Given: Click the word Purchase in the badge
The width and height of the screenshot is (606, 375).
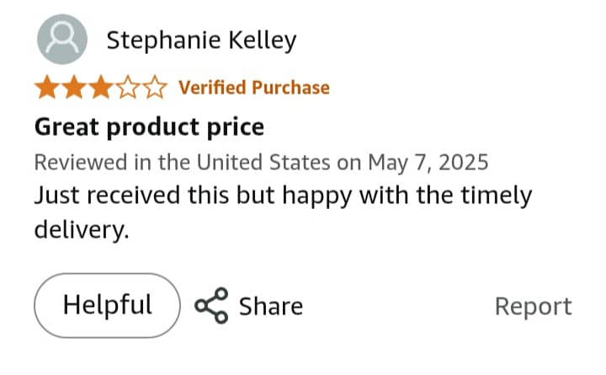Looking at the screenshot, I should tap(290, 88).
